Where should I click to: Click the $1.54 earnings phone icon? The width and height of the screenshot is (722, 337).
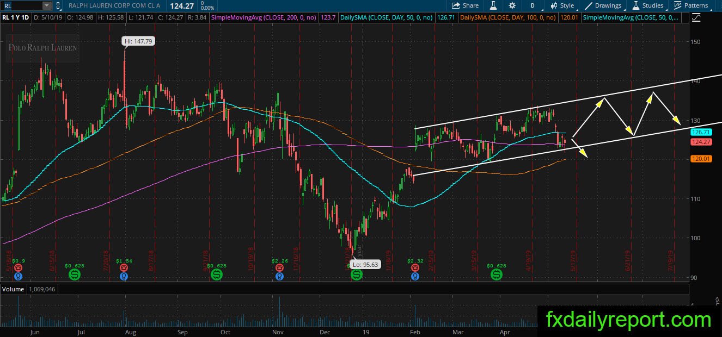pyautogui.click(x=124, y=268)
